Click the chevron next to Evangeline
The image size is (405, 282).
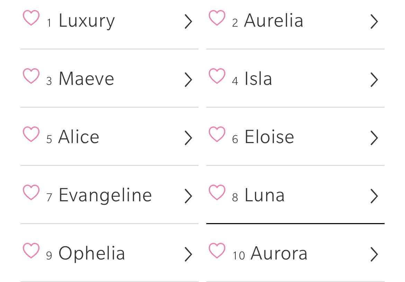[x=188, y=196]
